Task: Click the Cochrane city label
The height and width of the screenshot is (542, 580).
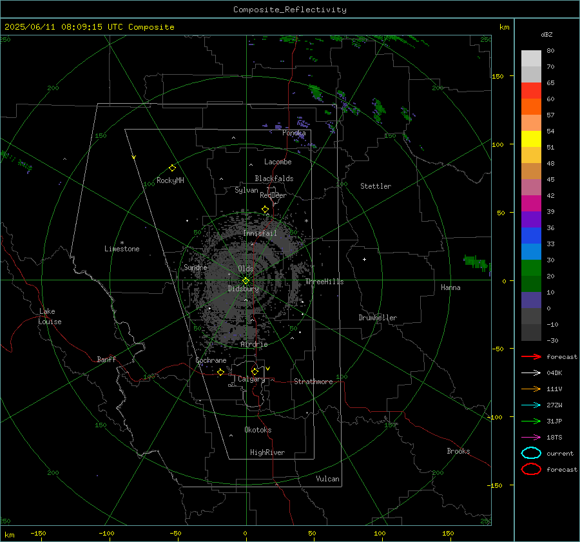Action: click(211, 360)
